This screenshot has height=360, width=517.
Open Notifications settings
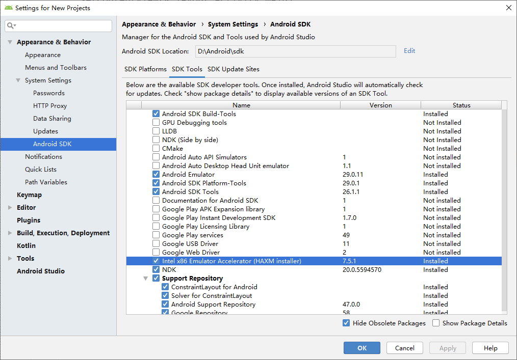click(x=43, y=157)
